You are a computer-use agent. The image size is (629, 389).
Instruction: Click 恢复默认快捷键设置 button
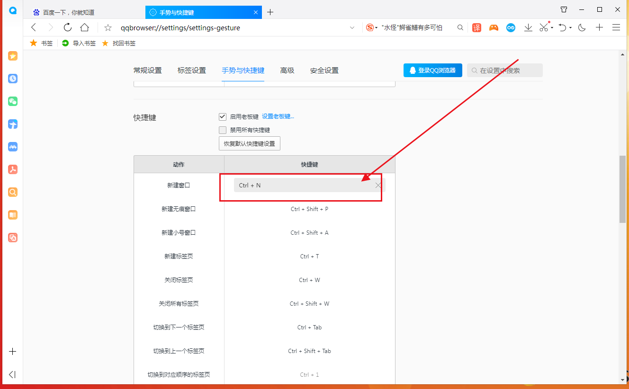click(x=250, y=143)
